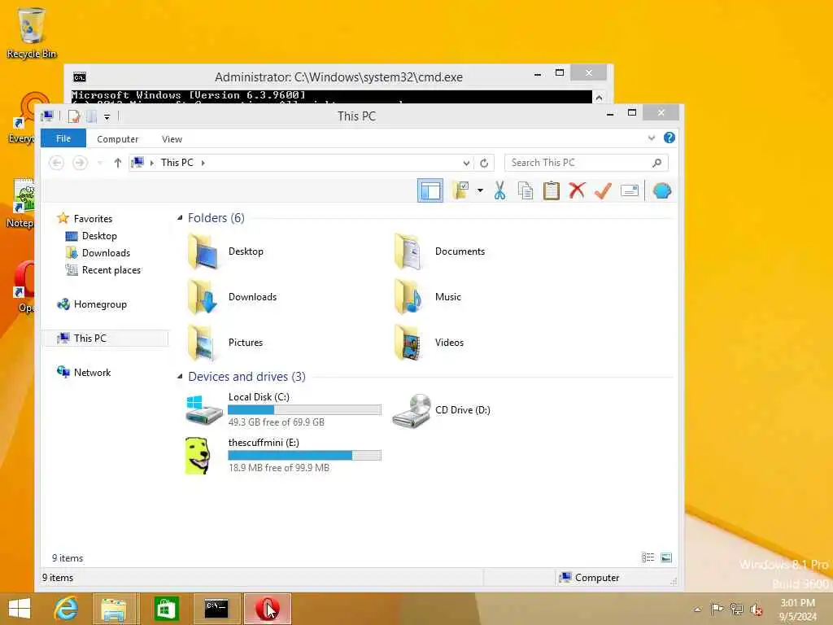The height and width of the screenshot is (625, 833).
Task: Select CD Drive (D:)
Action: click(x=442, y=410)
